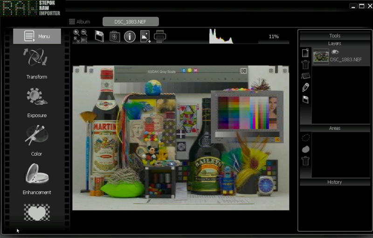
Task: Click the Tools panel header
Action: pos(335,35)
